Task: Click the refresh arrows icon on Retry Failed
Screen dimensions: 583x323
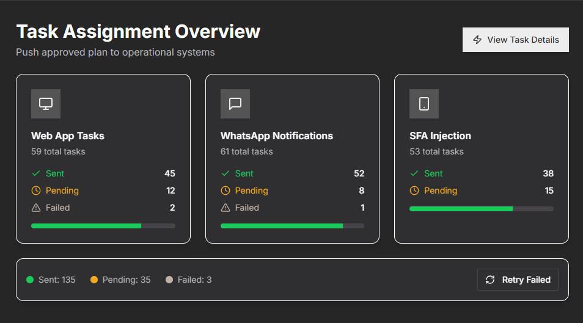Action: pyautogui.click(x=490, y=280)
